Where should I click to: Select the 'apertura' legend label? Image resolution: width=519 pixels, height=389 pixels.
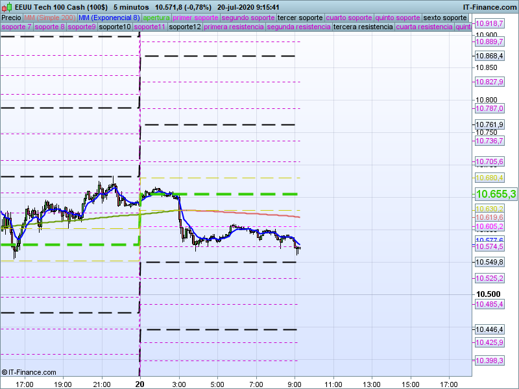point(156,18)
